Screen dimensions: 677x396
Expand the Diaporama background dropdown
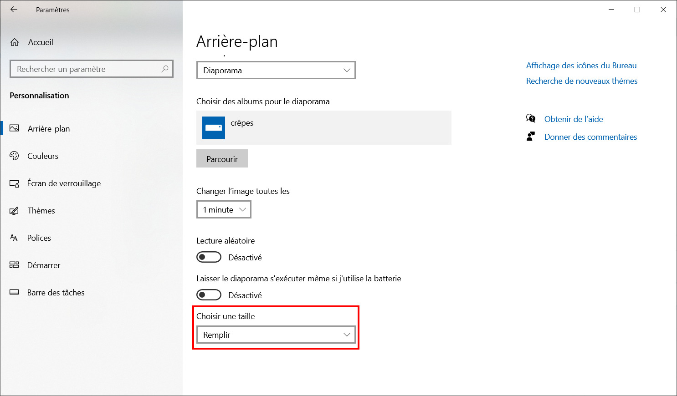[276, 71]
